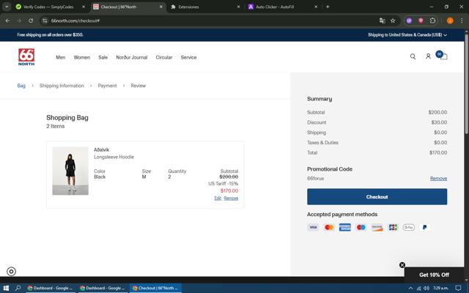View site information icon in address bar

coord(45,21)
